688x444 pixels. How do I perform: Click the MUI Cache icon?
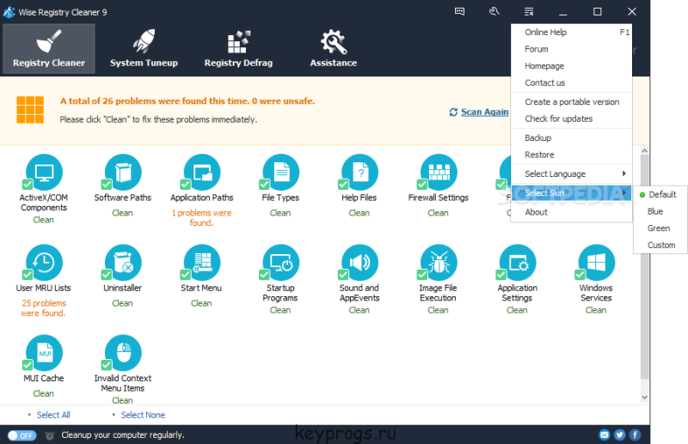click(44, 352)
